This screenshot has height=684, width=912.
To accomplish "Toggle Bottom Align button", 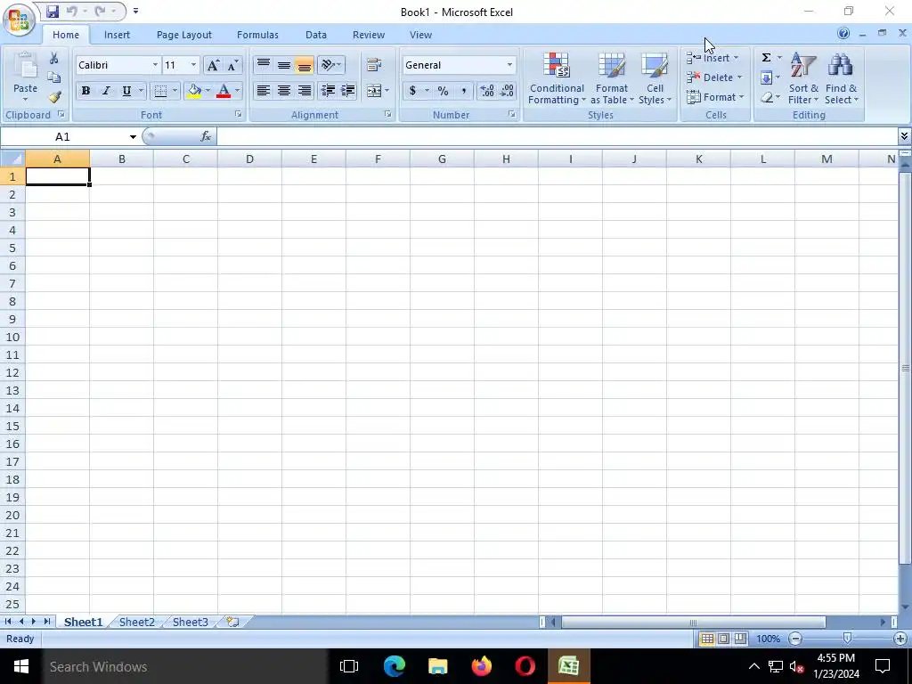I will pos(305,64).
